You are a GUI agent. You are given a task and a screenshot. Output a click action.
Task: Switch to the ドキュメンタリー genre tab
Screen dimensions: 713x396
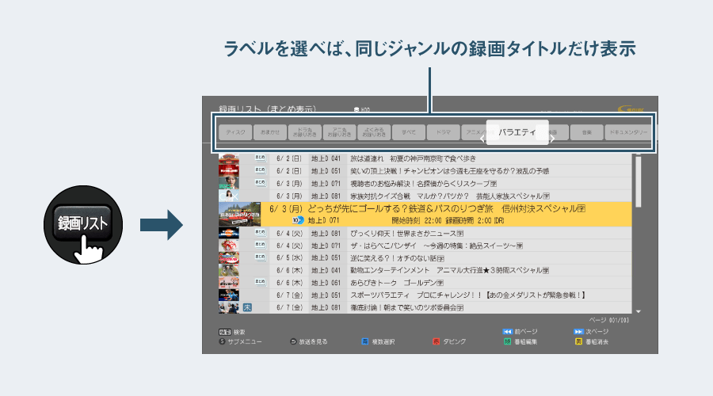coord(627,132)
